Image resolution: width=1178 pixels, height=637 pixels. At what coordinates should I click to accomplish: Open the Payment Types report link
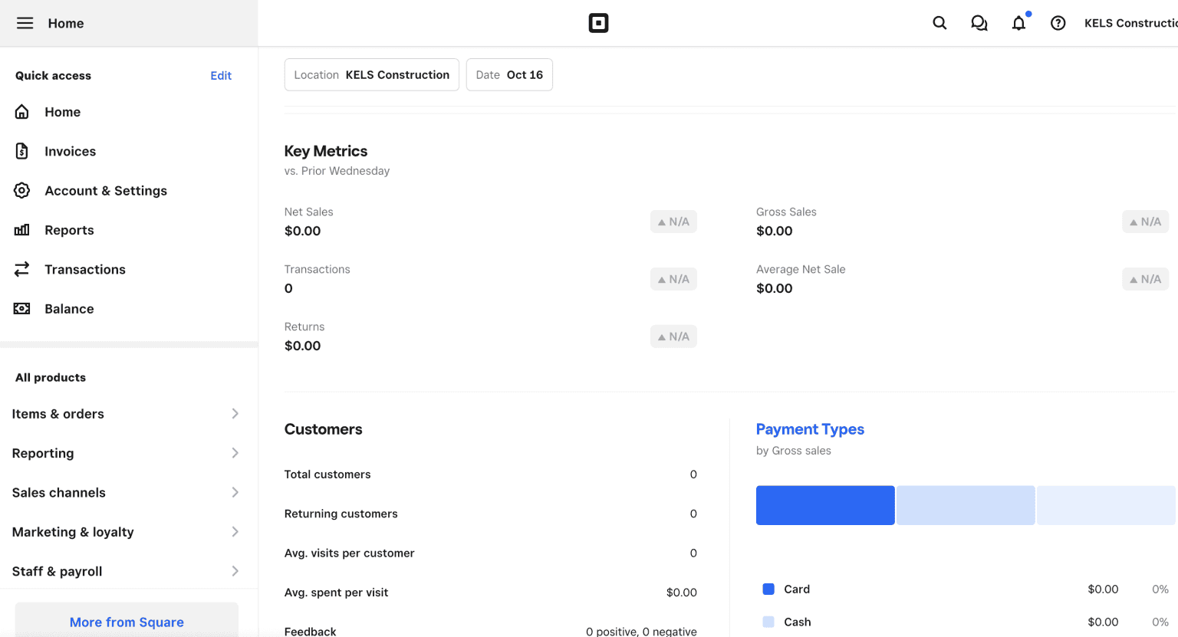(x=810, y=429)
